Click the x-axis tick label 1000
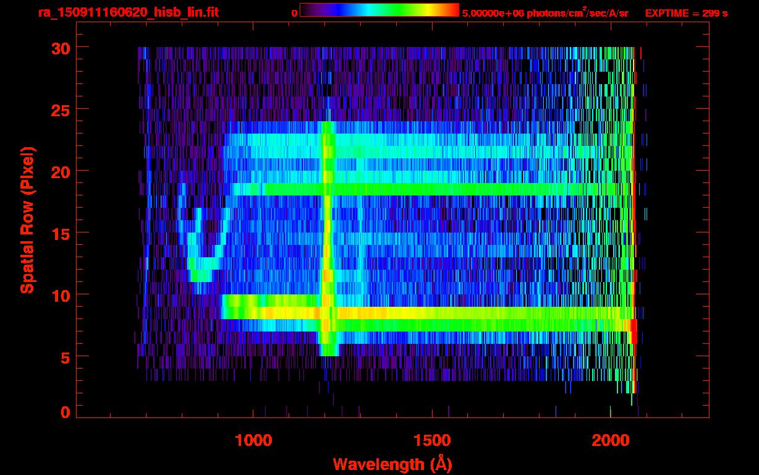Image resolution: width=759 pixels, height=475 pixels. (x=253, y=440)
